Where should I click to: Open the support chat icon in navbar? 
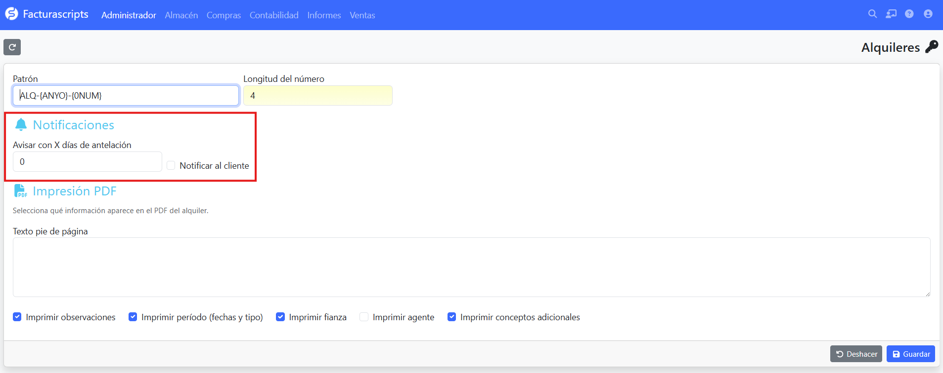tap(891, 14)
